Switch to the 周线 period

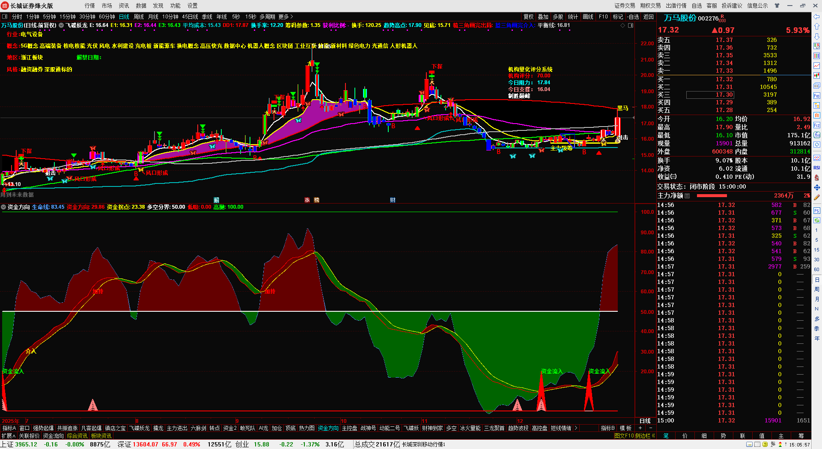point(139,17)
